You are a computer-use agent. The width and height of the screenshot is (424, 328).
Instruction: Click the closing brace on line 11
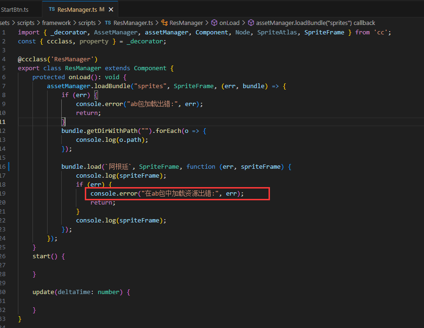click(x=63, y=122)
